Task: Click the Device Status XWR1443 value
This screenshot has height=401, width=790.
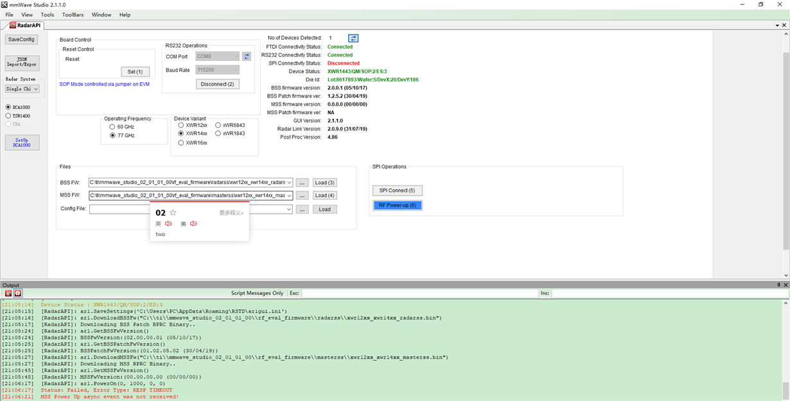Action: pos(357,71)
